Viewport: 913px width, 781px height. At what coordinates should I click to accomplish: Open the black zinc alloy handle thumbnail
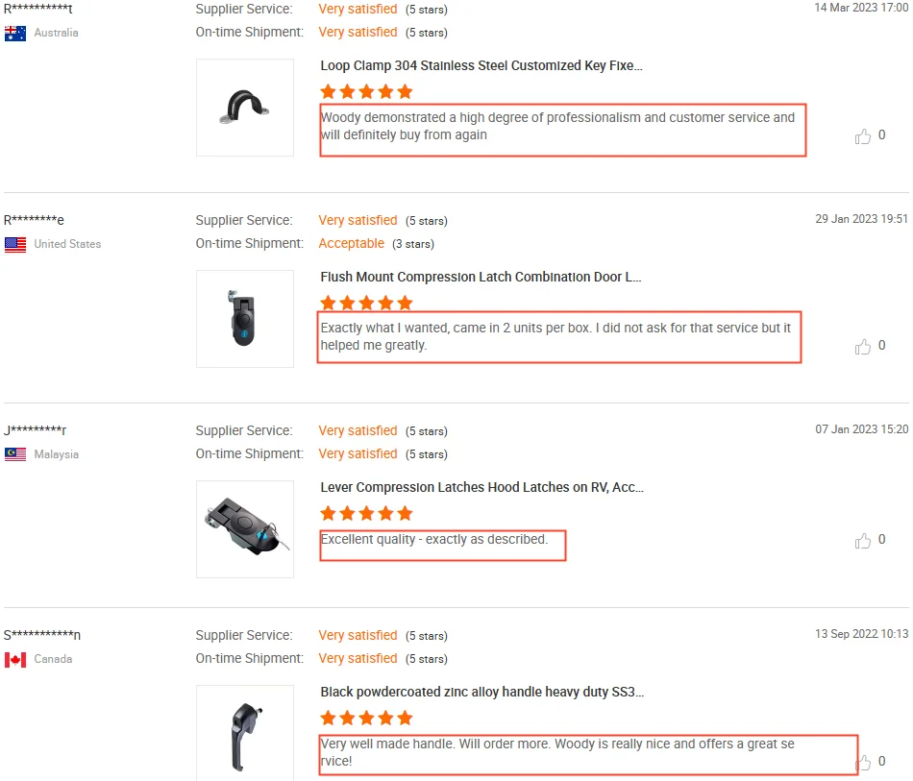[245, 733]
